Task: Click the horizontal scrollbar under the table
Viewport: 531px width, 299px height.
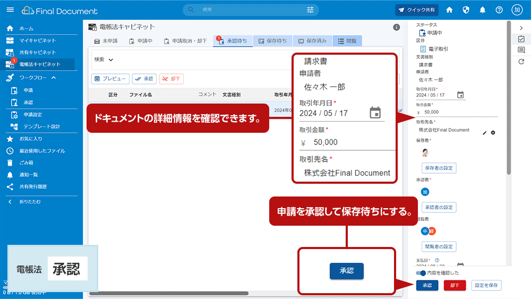Action: 169,293
